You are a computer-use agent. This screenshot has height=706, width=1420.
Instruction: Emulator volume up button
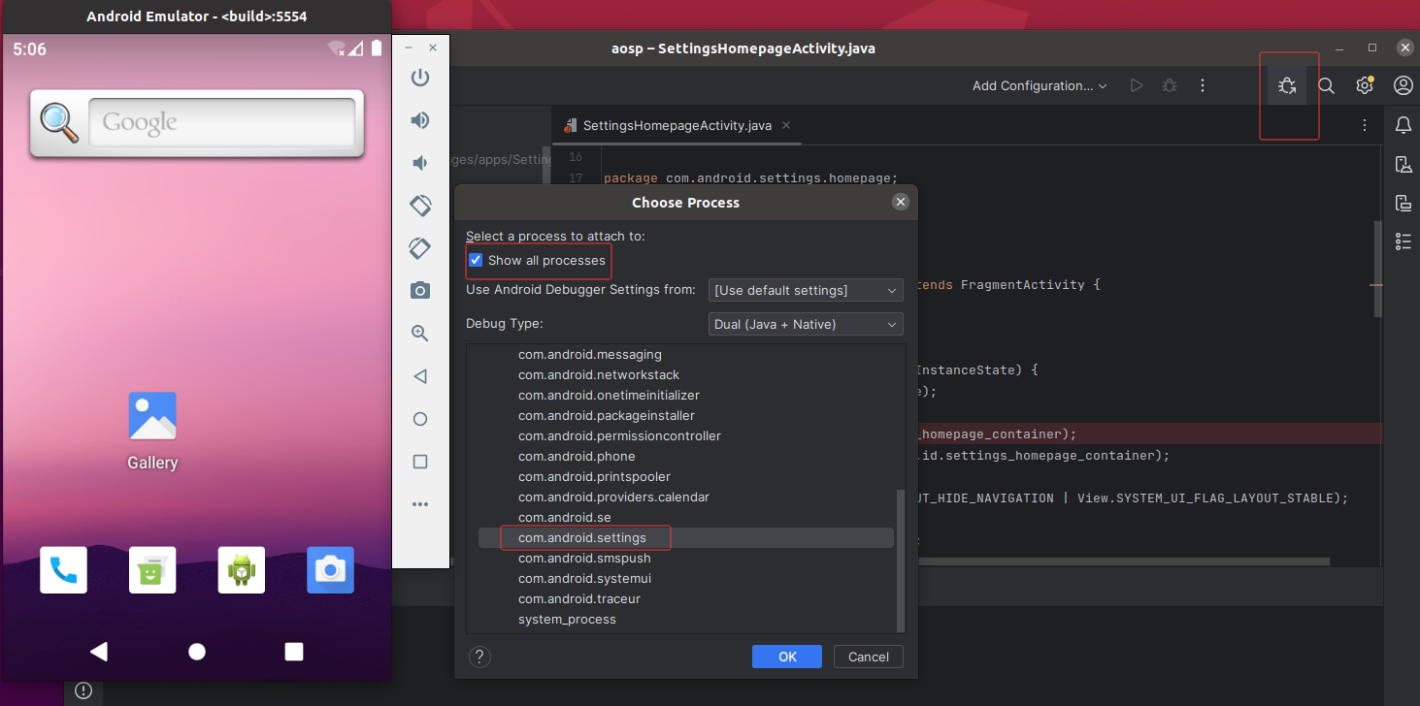[420, 120]
